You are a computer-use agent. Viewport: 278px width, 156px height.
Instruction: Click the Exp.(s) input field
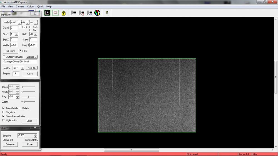(14, 22)
